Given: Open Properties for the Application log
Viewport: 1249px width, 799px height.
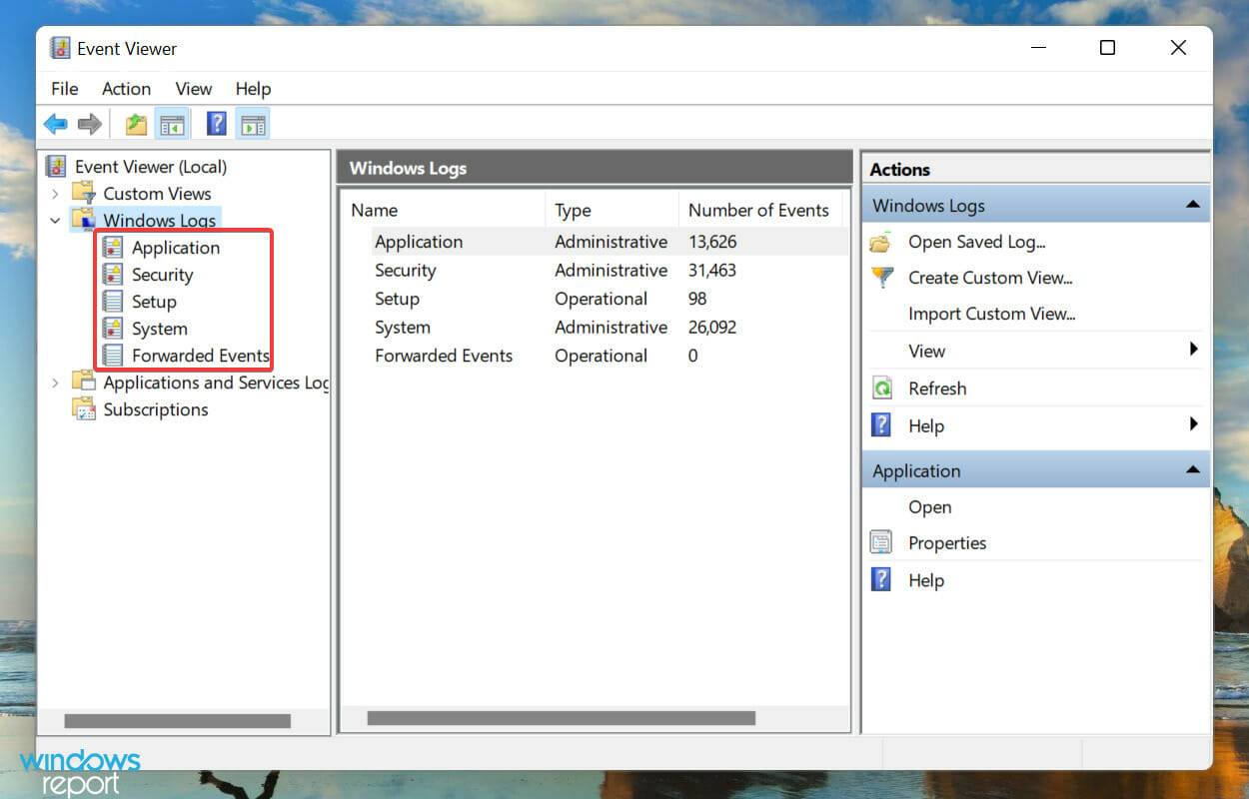Looking at the screenshot, I should coord(947,542).
